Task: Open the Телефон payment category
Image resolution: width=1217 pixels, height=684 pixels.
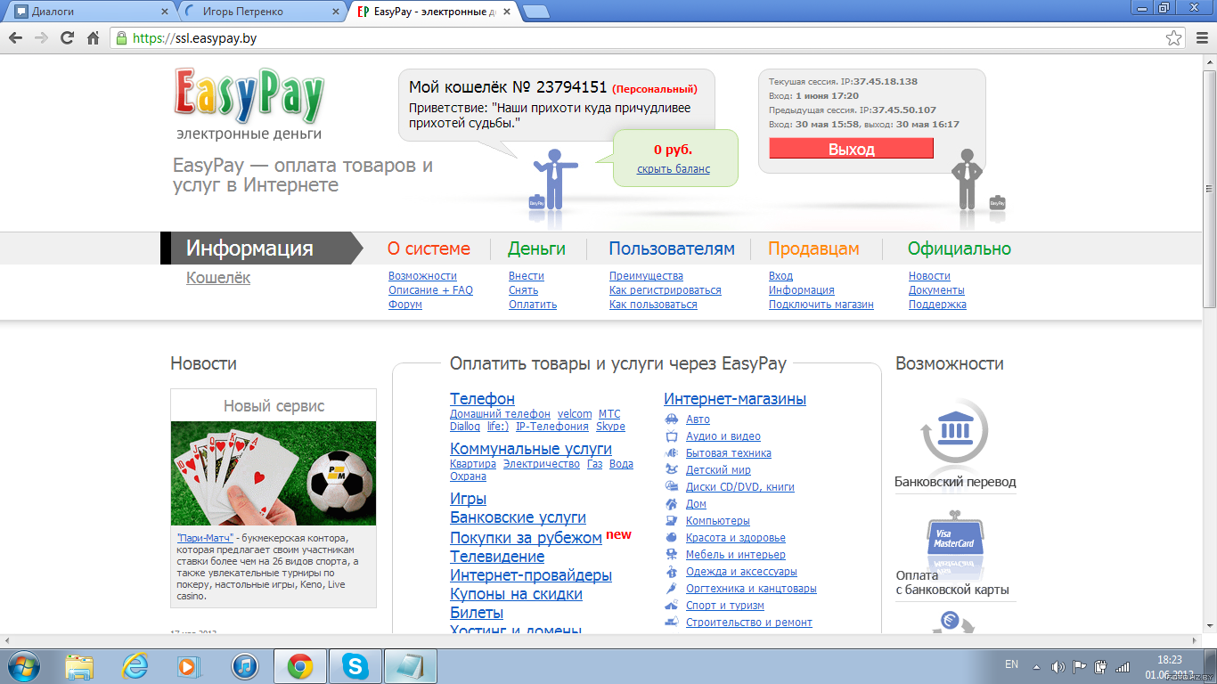Action: coord(482,399)
